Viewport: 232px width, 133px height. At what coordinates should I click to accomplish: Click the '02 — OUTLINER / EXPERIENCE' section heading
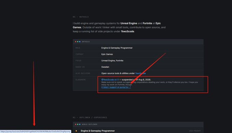pyautogui.click(x=90, y=117)
